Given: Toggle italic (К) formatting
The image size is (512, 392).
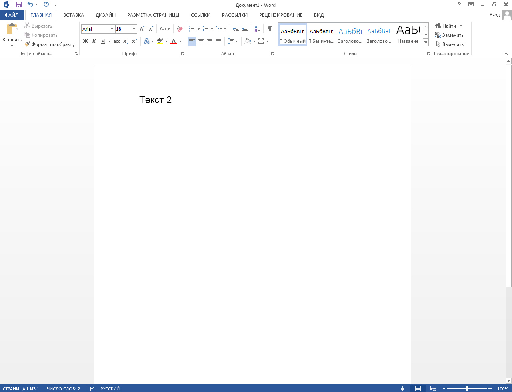Looking at the screenshot, I should tap(94, 41).
